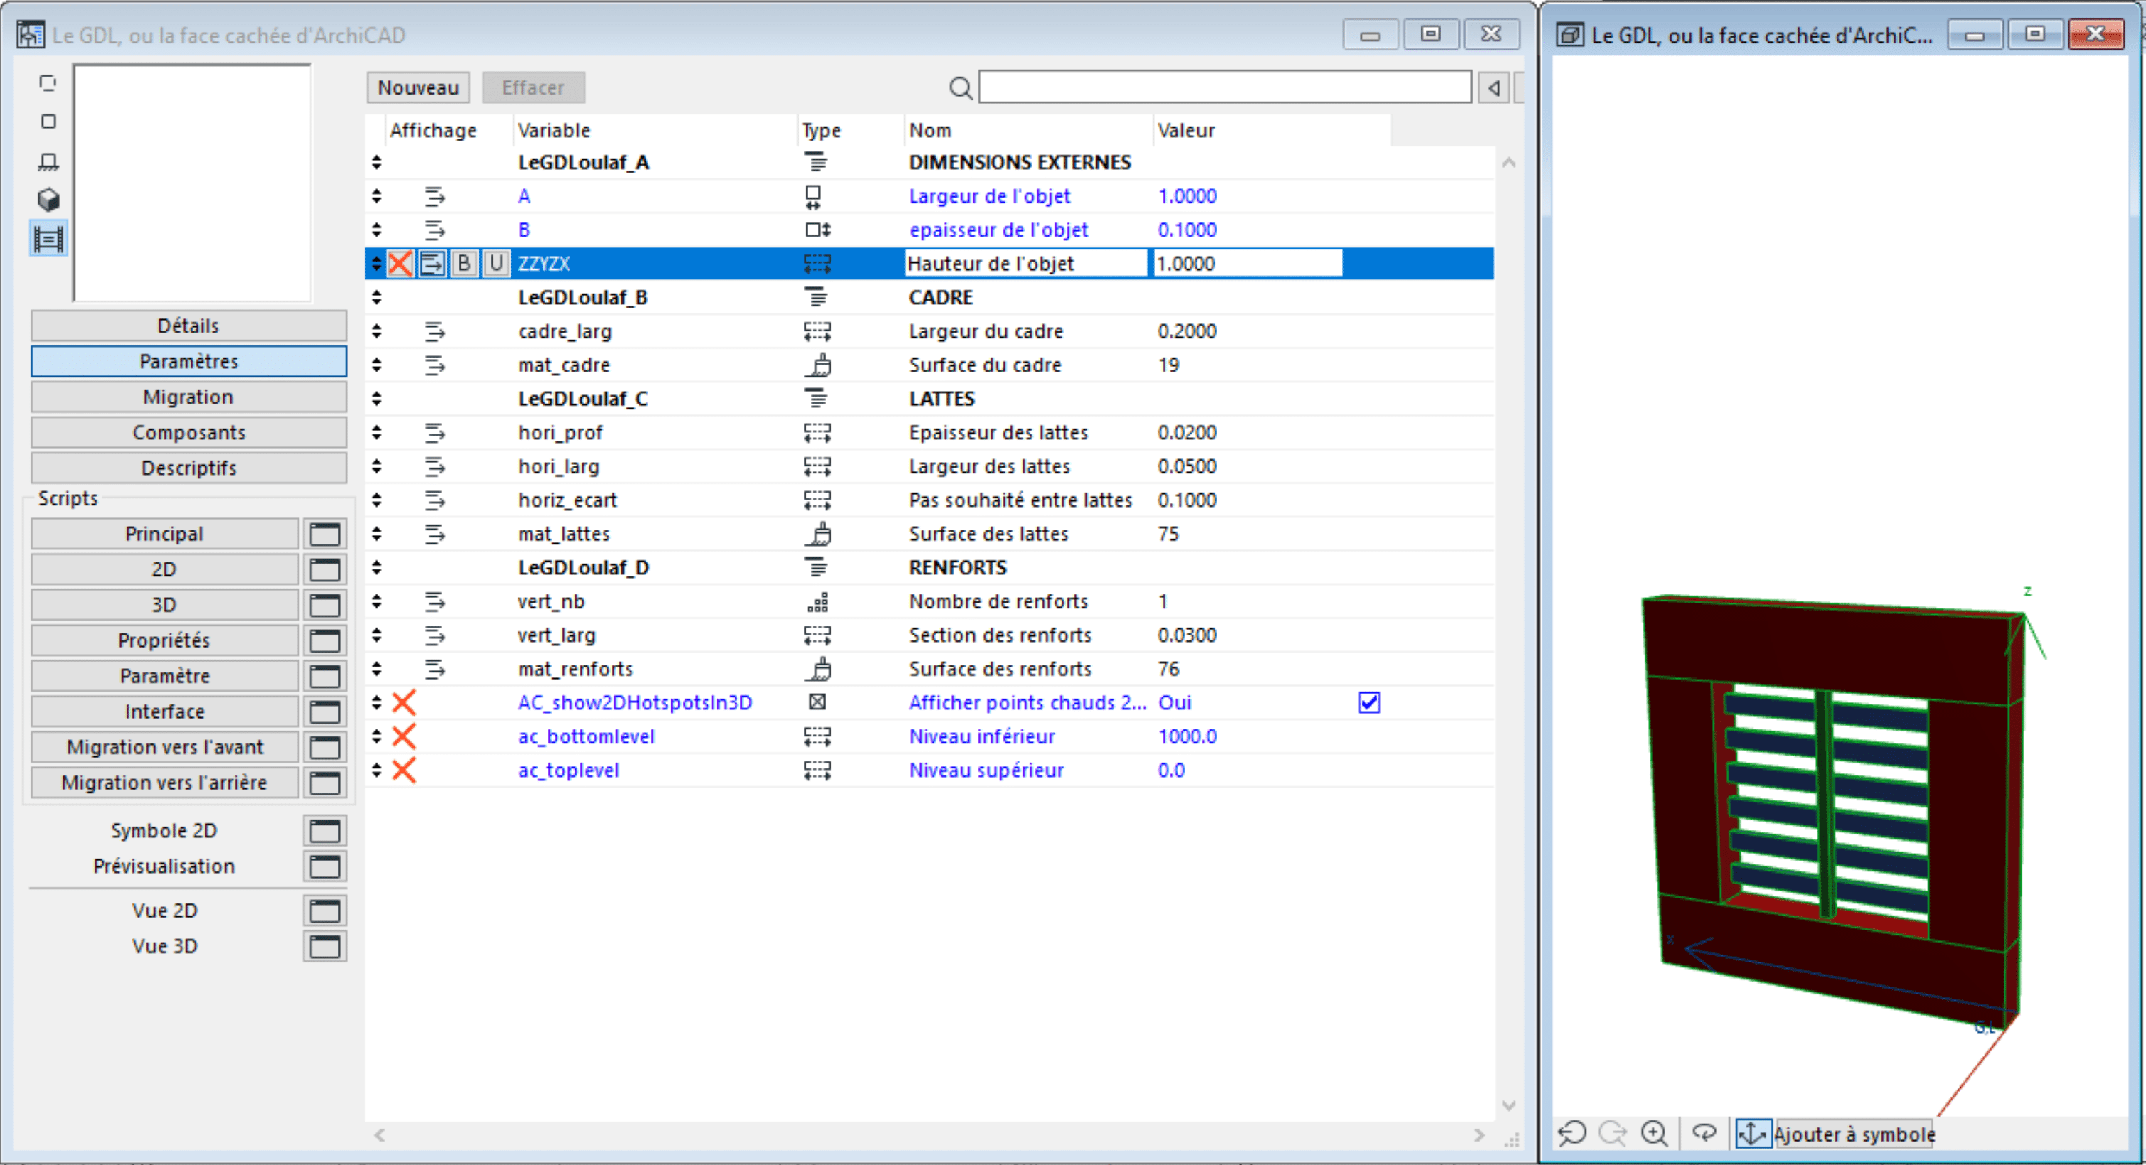Open the Propriétés script button

coord(164,640)
